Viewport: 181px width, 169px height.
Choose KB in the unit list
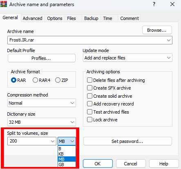tap(67, 154)
